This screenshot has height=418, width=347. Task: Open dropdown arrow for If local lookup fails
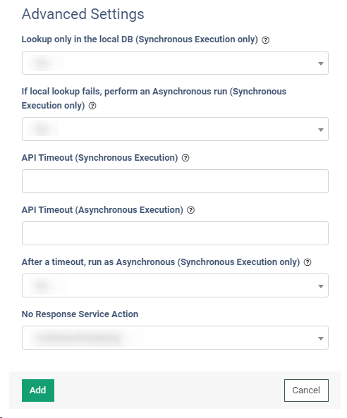tap(321, 130)
